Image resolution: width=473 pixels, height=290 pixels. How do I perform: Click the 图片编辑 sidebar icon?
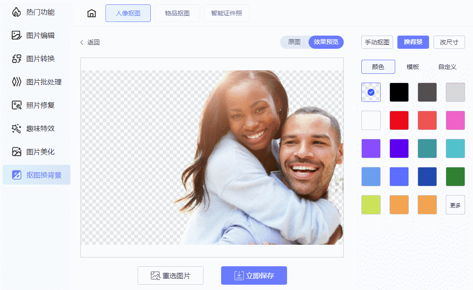coord(17,35)
